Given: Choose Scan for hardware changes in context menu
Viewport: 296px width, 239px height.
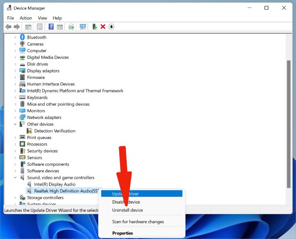Looking at the screenshot, I should pyautogui.click(x=142, y=221).
